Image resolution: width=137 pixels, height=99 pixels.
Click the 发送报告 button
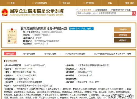click(x=122, y=29)
